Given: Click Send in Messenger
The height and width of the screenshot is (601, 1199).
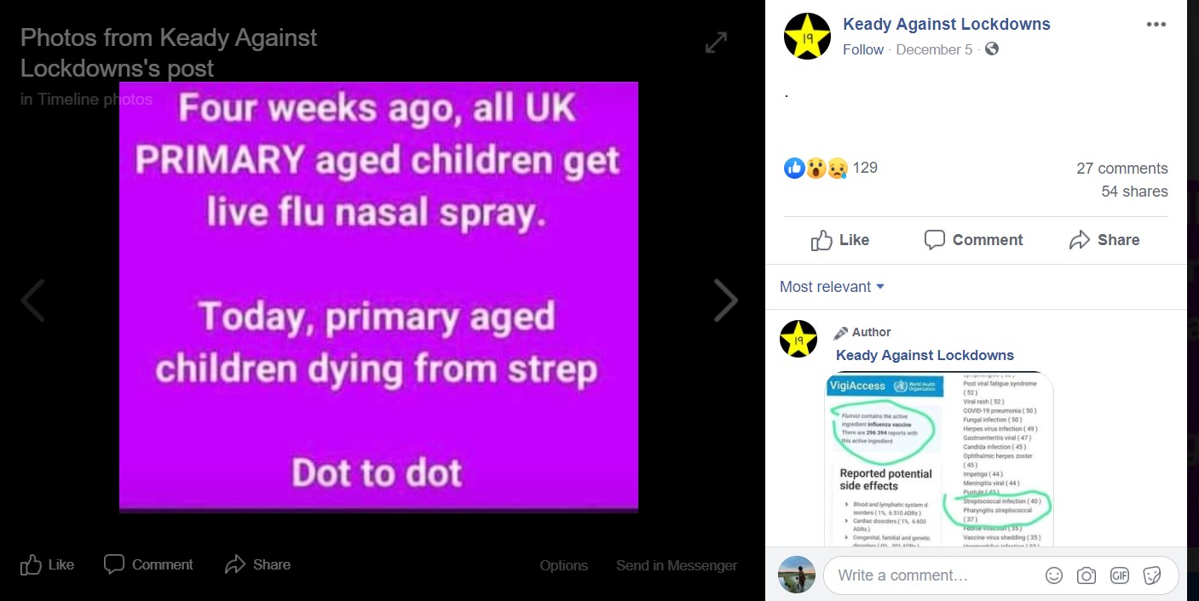Looking at the screenshot, I should coord(677,564).
